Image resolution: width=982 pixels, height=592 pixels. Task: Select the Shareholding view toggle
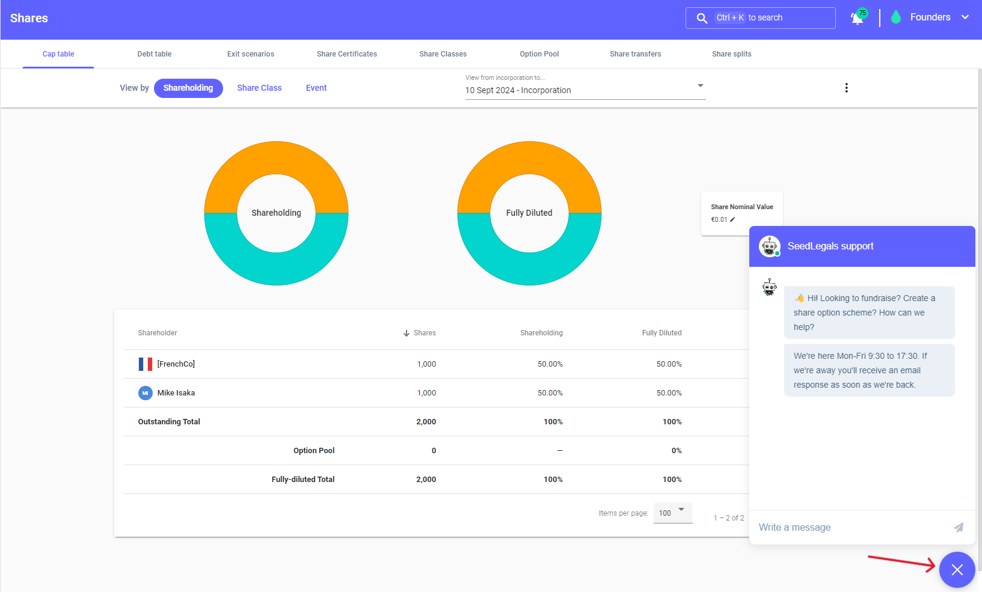[188, 88]
